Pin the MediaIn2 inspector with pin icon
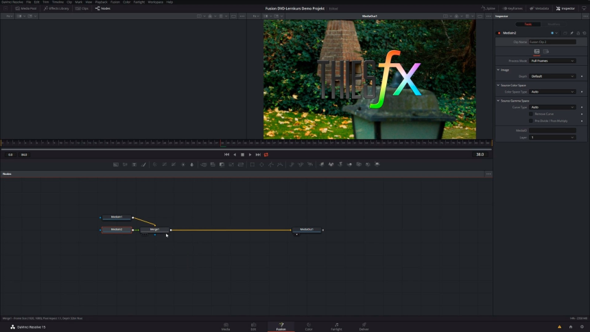The height and width of the screenshot is (332, 590). [571, 33]
